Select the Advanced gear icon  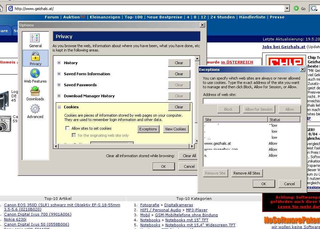(x=35, y=109)
